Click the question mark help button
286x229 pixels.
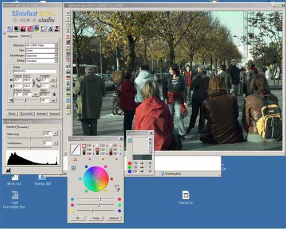pyautogui.click(x=68, y=19)
